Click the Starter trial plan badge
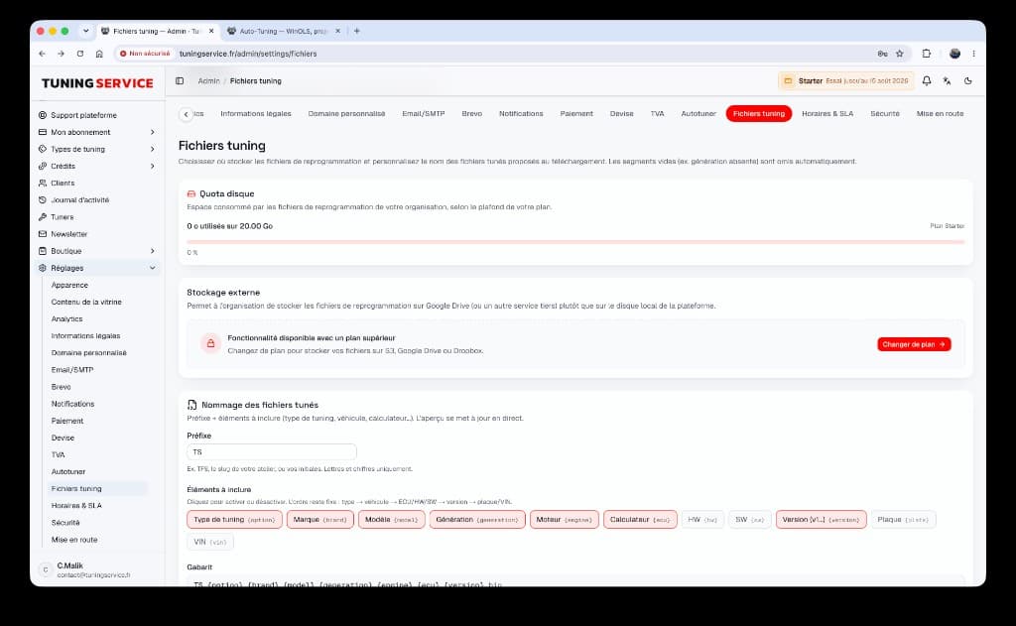The height and width of the screenshot is (626, 1016). [845, 81]
